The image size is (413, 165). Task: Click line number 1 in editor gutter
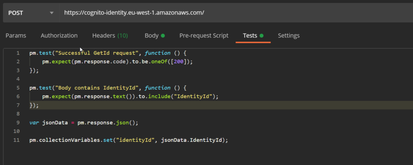[x=17, y=53]
